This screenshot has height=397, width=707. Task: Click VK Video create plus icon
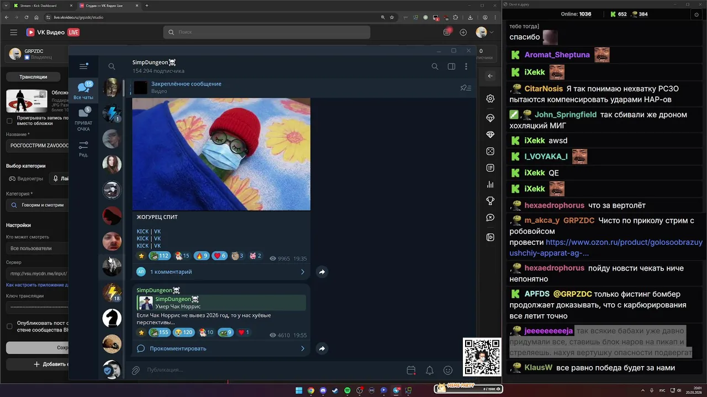pos(463,33)
